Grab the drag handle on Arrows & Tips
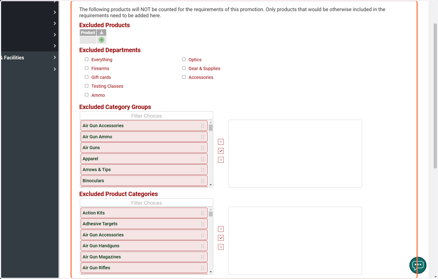Viewport: 438px width, 279px height. [x=203, y=170]
